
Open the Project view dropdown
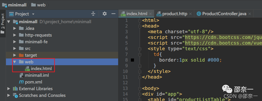point(33,14)
